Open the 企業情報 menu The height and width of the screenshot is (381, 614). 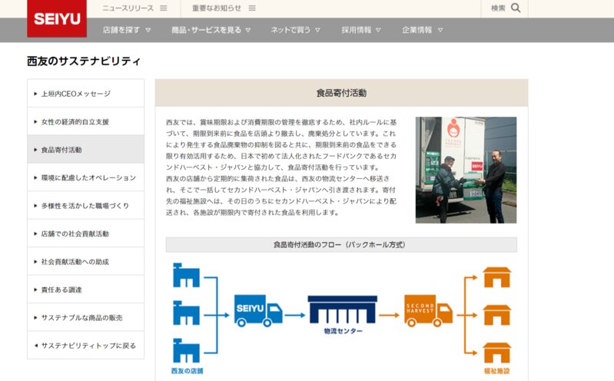click(417, 30)
